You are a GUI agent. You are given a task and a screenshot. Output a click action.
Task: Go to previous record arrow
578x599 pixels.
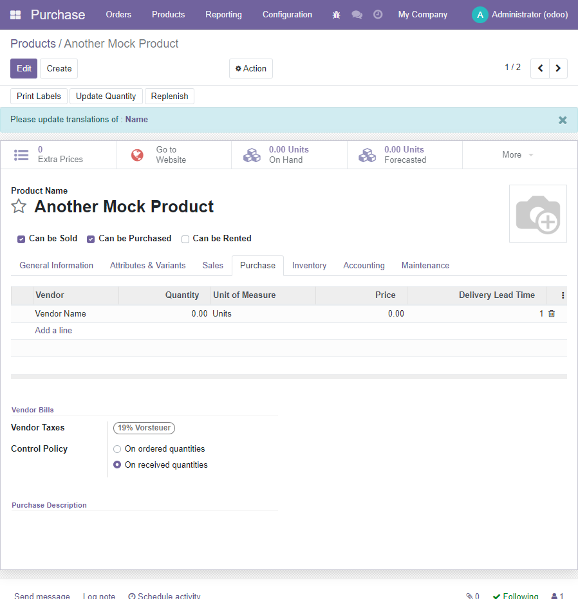(540, 68)
